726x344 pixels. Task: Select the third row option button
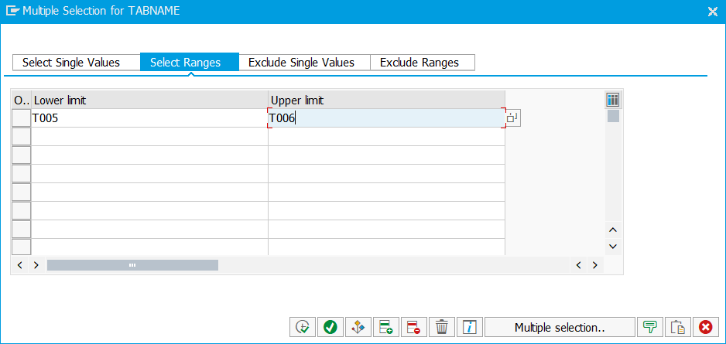tap(22, 155)
